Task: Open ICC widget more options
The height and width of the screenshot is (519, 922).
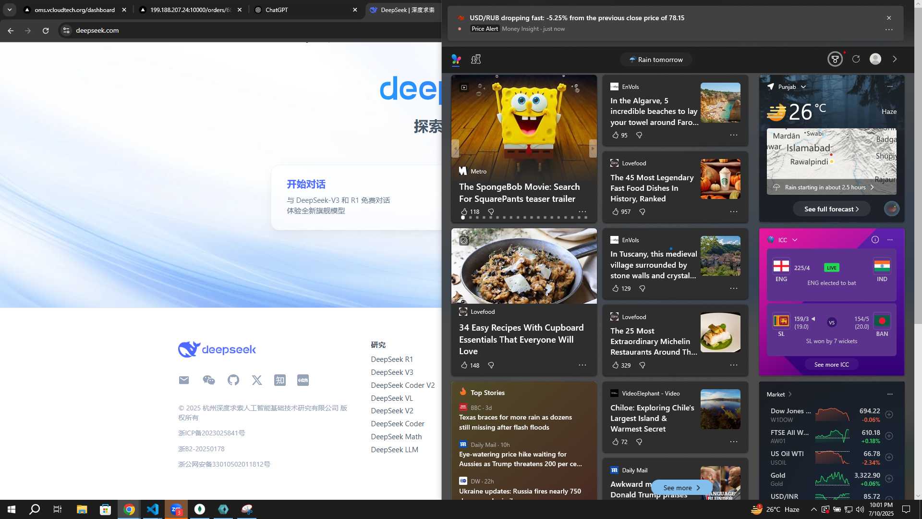Action: [x=890, y=240]
